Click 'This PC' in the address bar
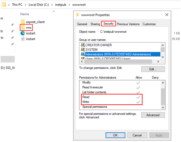Viewport: 181px width, 142px height. click(x=17, y=5)
